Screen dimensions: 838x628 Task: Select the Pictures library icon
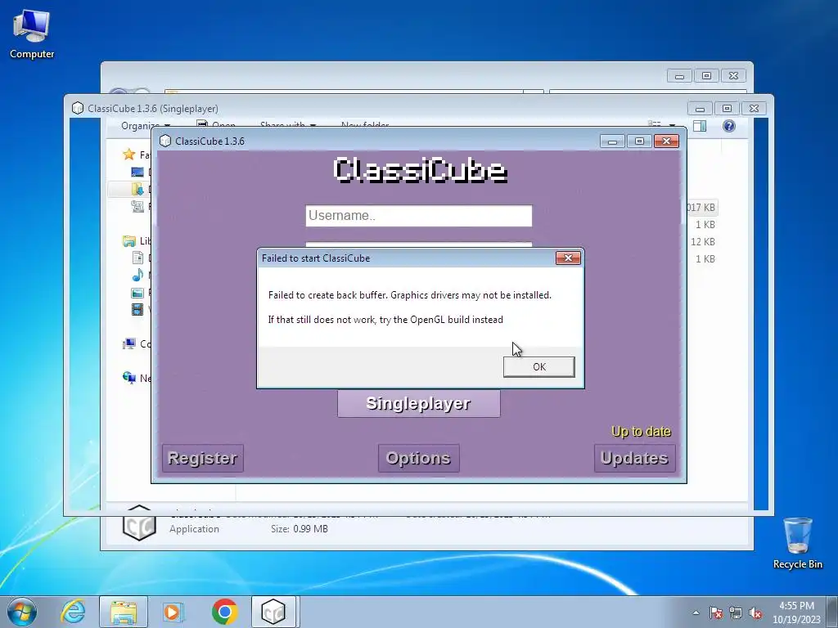click(x=137, y=293)
